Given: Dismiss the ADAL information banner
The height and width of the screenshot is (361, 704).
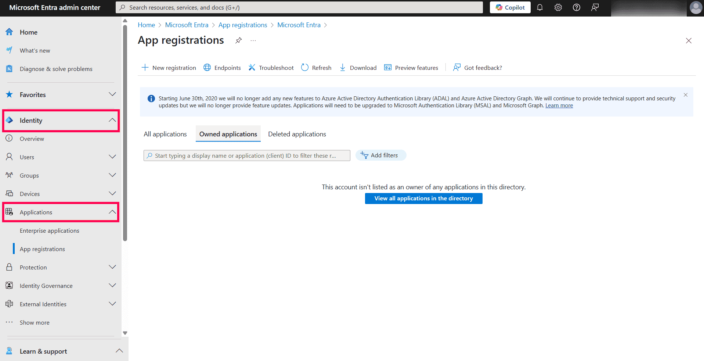Looking at the screenshot, I should coord(686,95).
